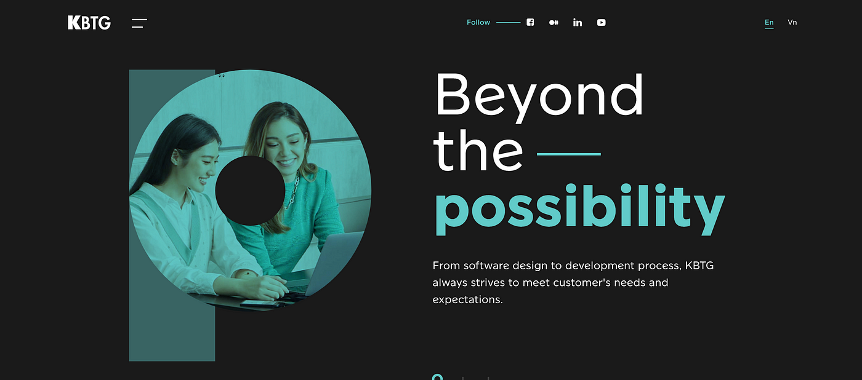This screenshot has width=862, height=380.
Task: Click the teal dash after 'the'
Action: [569, 154]
